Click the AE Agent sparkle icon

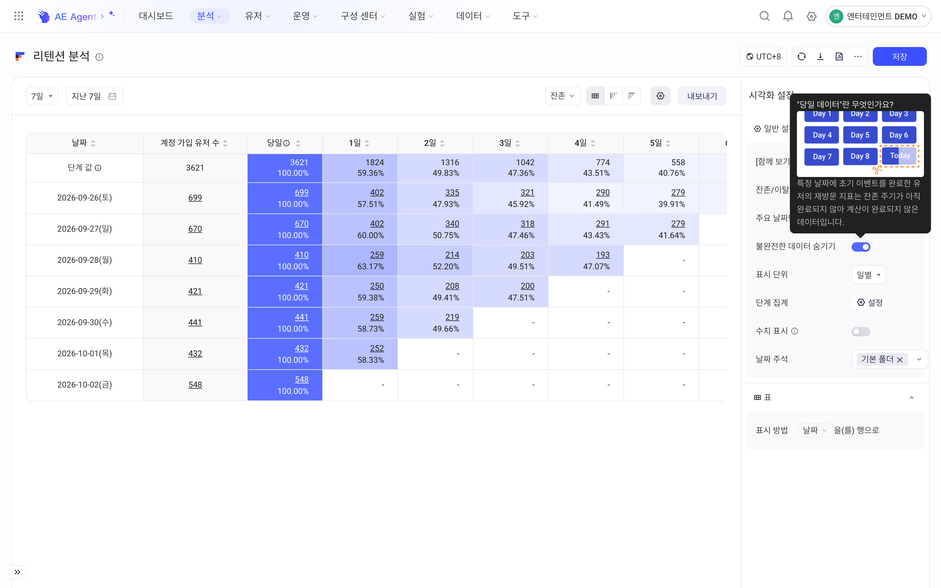pyautogui.click(x=112, y=14)
